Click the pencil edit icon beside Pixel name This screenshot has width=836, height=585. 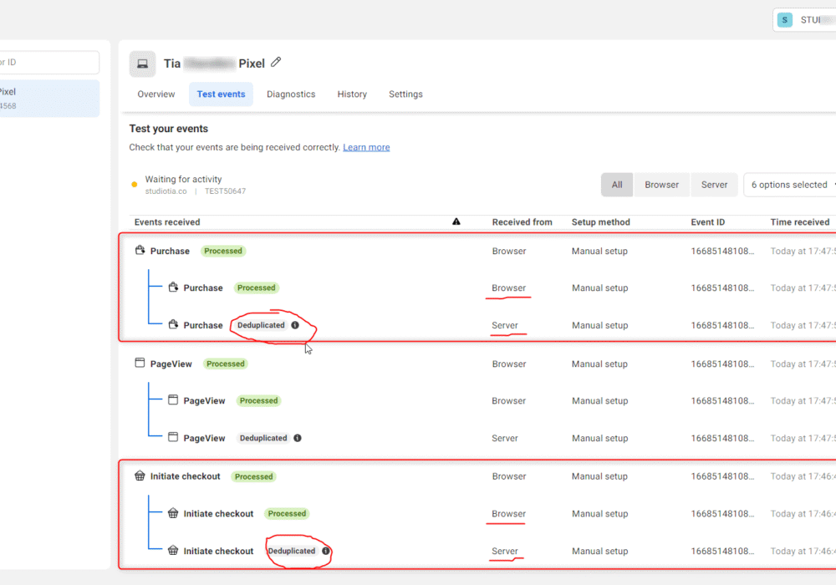276,63
